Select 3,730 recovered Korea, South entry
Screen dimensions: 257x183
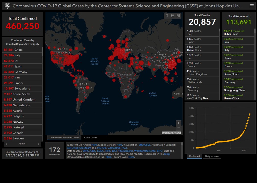(x=238, y=73)
